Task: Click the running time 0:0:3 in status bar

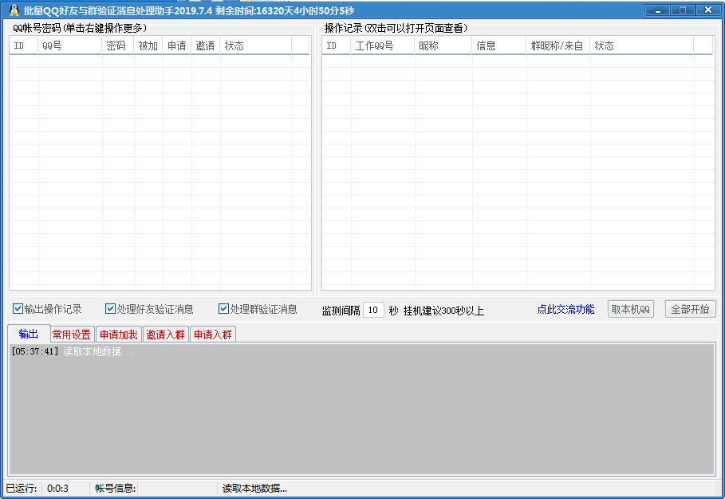Action: 57,489
